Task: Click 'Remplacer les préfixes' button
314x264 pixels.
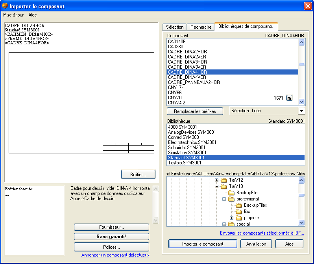Action: [x=195, y=111]
